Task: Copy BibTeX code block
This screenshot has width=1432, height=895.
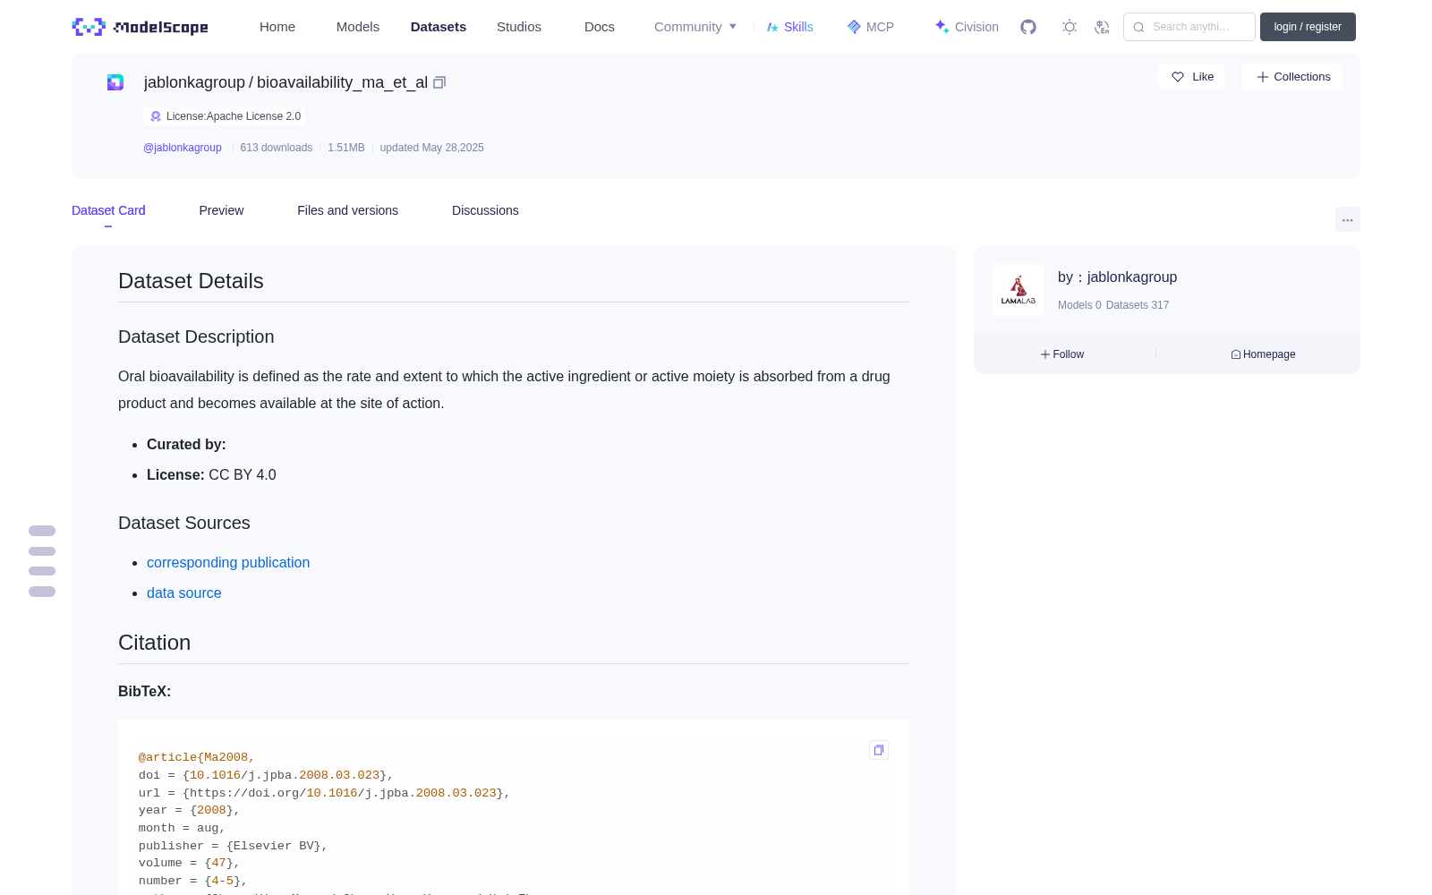Action: tap(879, 750)
